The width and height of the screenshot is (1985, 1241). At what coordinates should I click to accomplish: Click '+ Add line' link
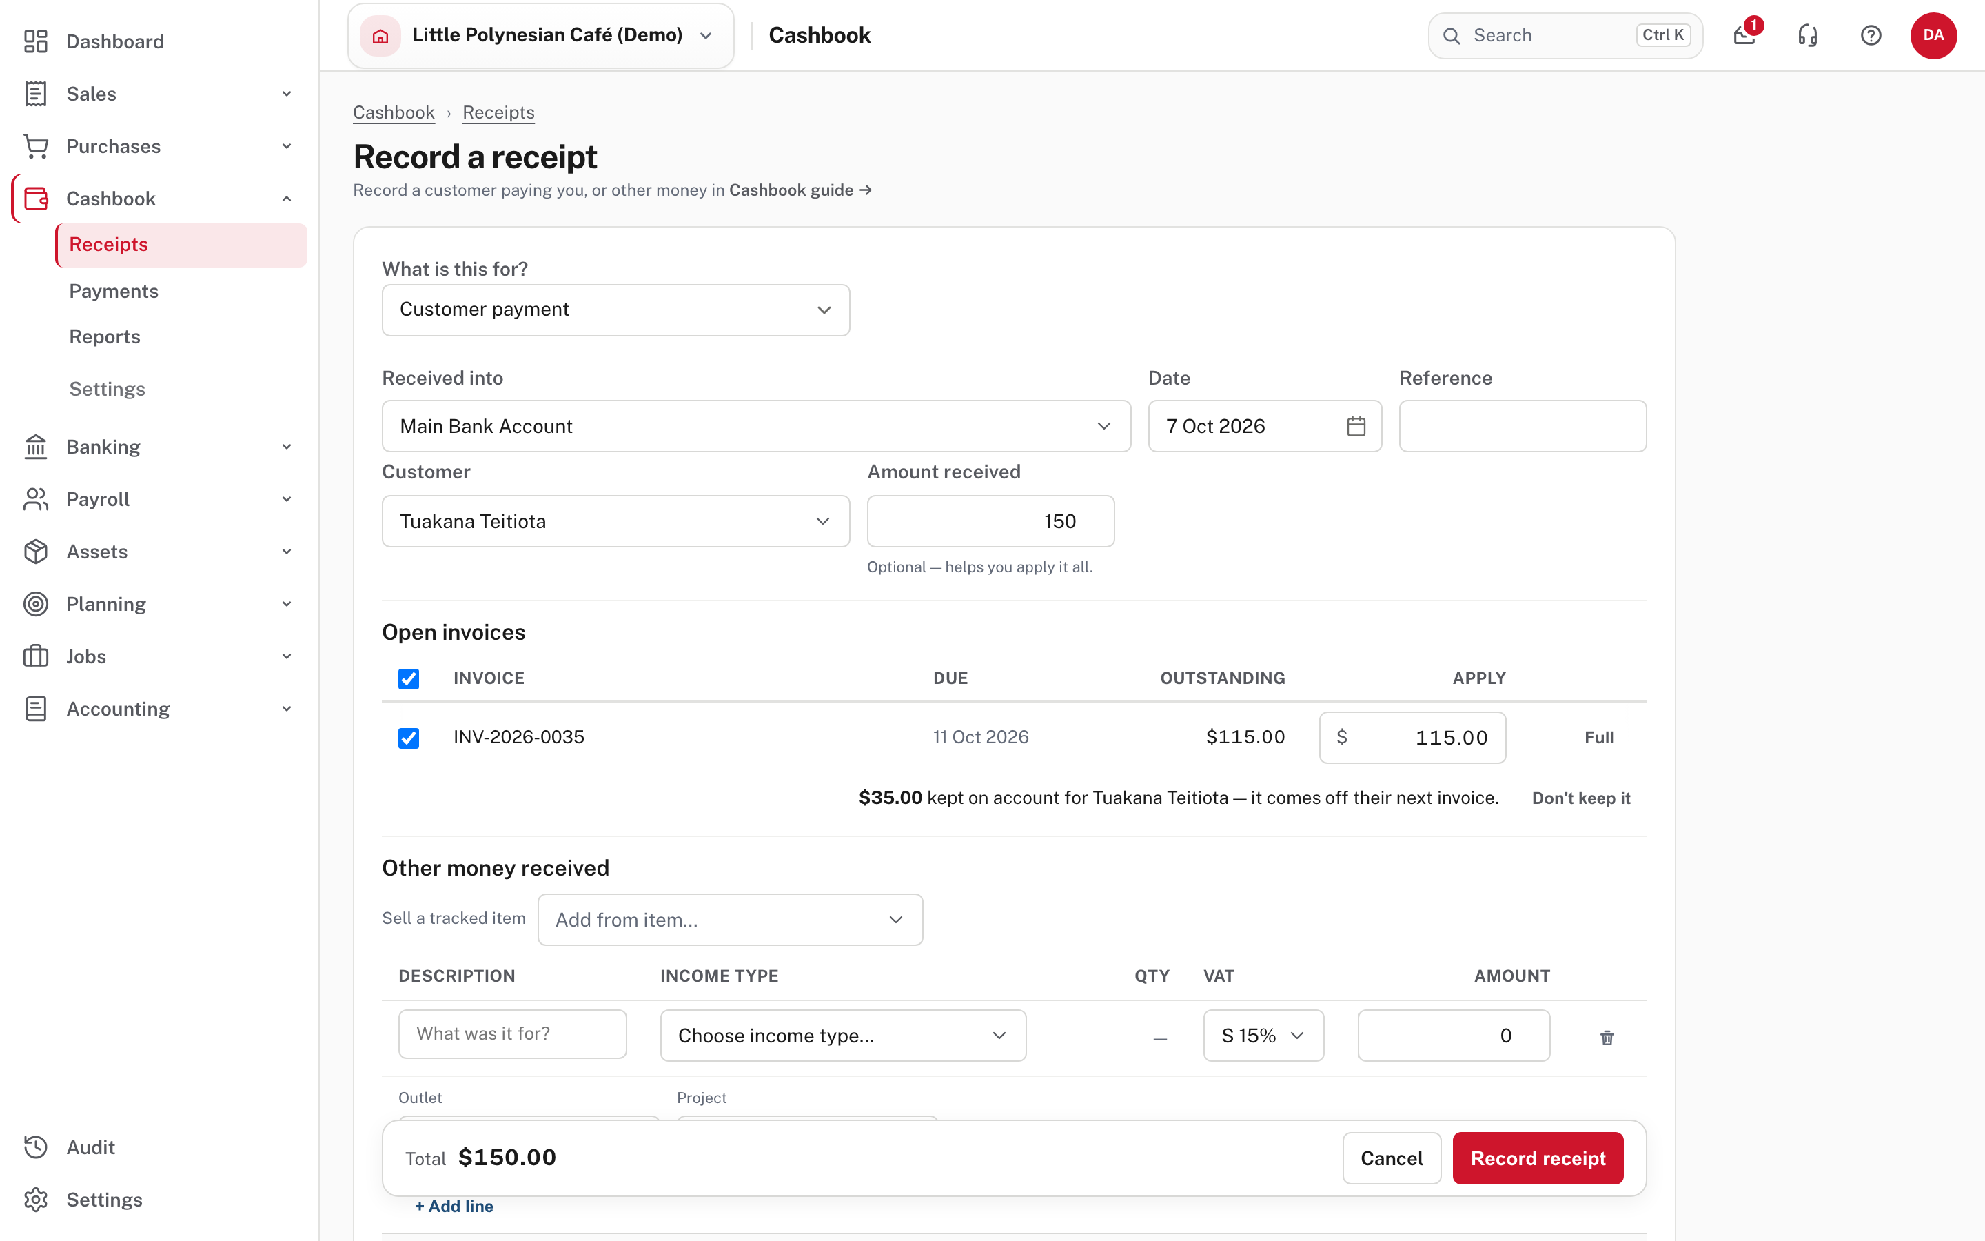click(454, 1207)
